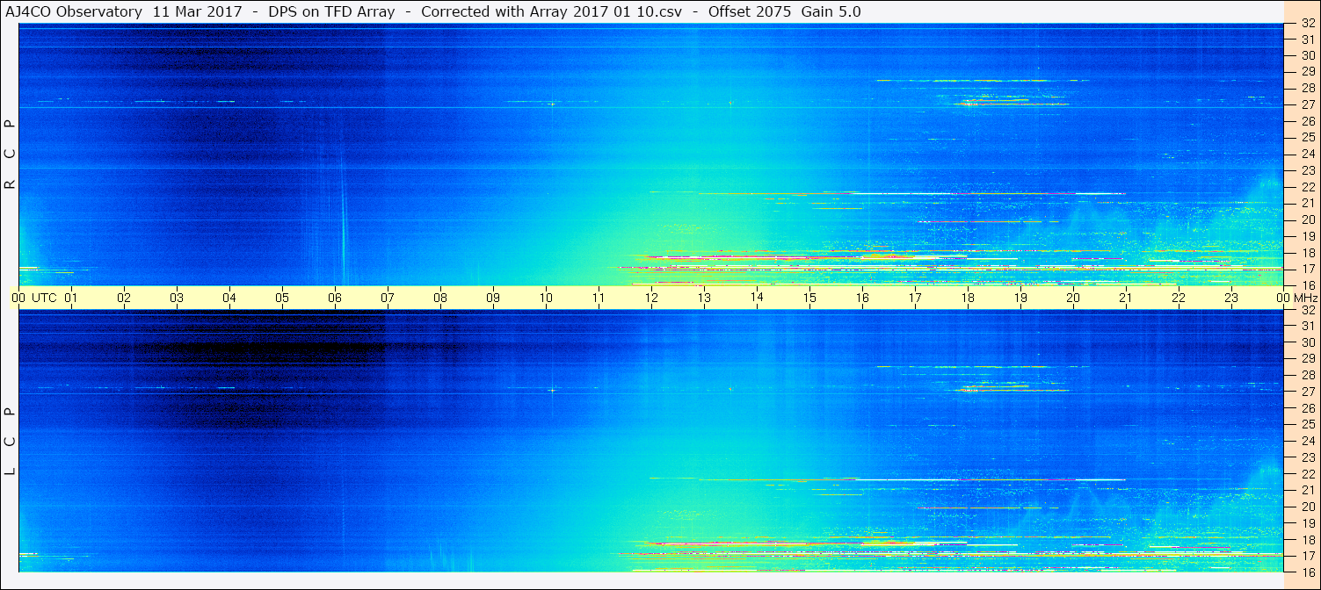Screen dimensions: 1321x590
Task: Select the '00 UTC' start time label
Action: pyautogui.click(x=34, y=298)
